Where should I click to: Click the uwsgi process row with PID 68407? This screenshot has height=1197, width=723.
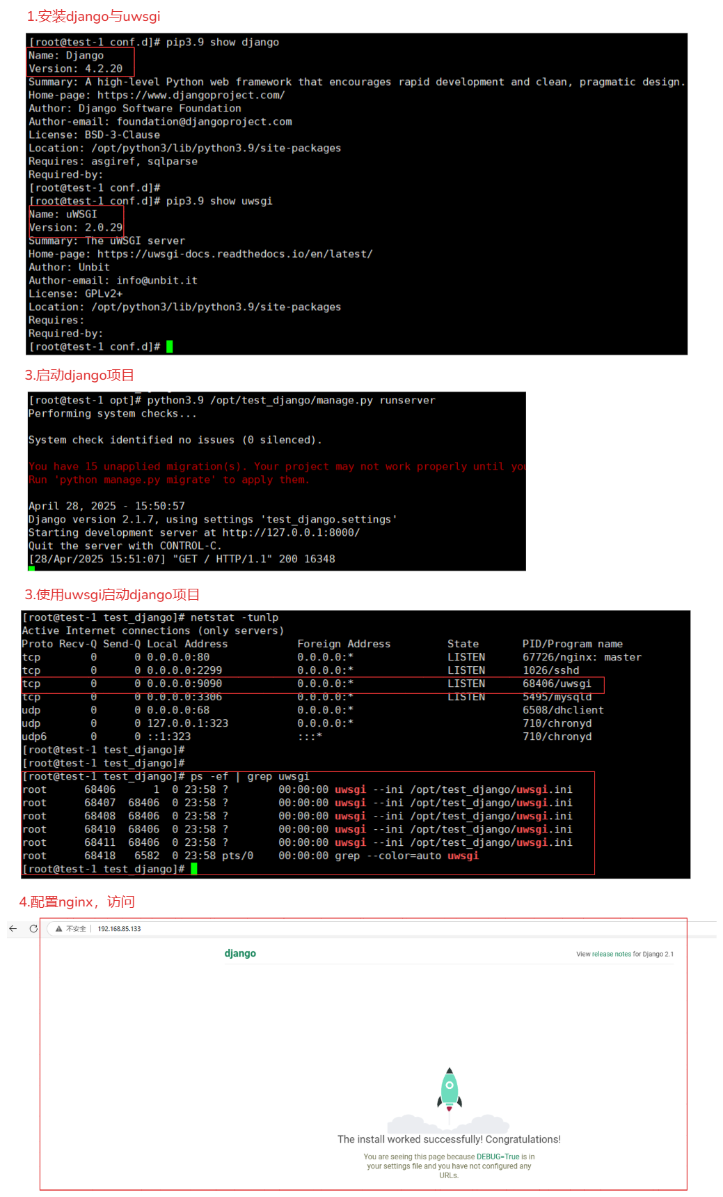297,803
